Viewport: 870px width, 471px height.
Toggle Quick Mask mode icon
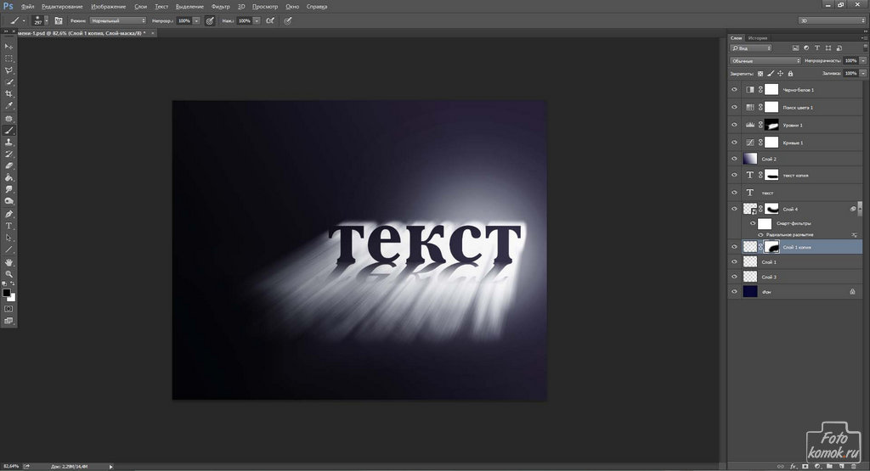pos(8,309)
